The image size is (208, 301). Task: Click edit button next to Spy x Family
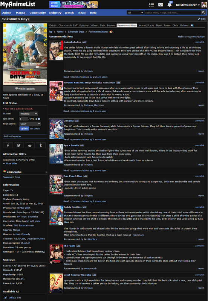point(82,145)
